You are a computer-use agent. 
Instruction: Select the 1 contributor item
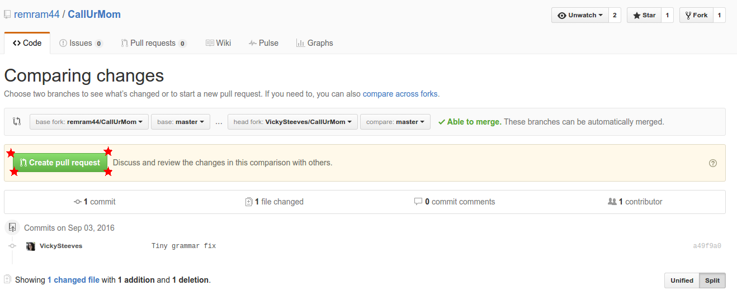click(x=635, y=202)
